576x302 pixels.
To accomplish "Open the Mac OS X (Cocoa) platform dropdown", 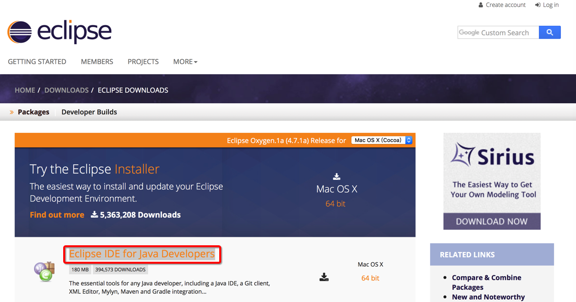I will pos(382,140).
